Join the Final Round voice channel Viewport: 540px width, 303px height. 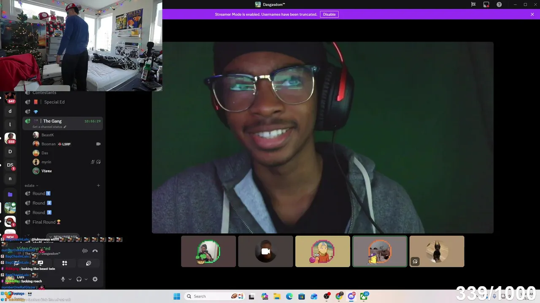pyautogui.click(x=63, y=222)
